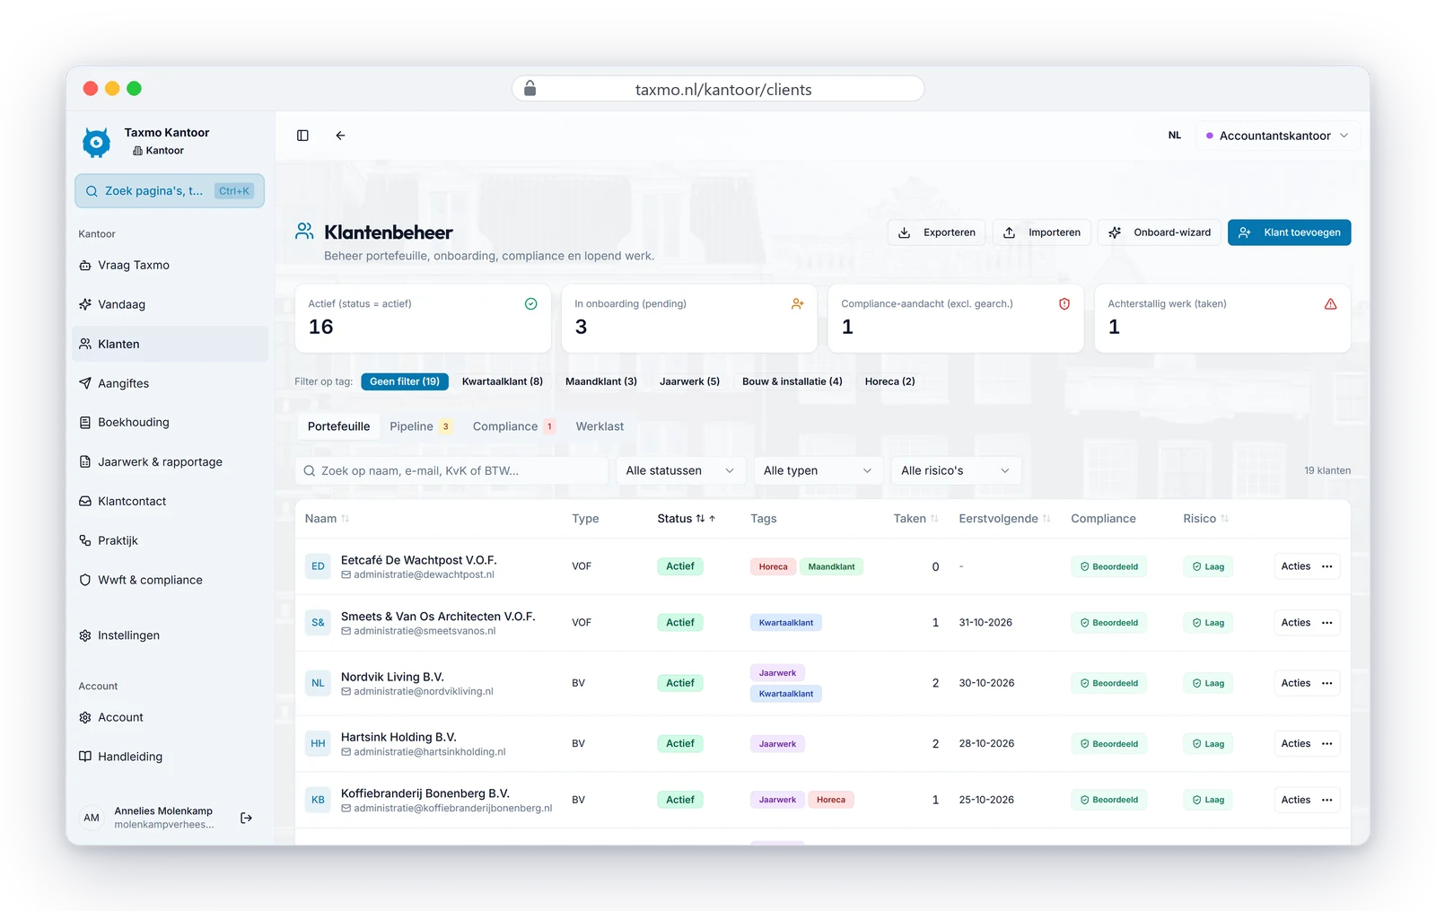Open Aangiftes in the sidebar
Viewport: 1436px width, 911px height.
tap(171, 383)
